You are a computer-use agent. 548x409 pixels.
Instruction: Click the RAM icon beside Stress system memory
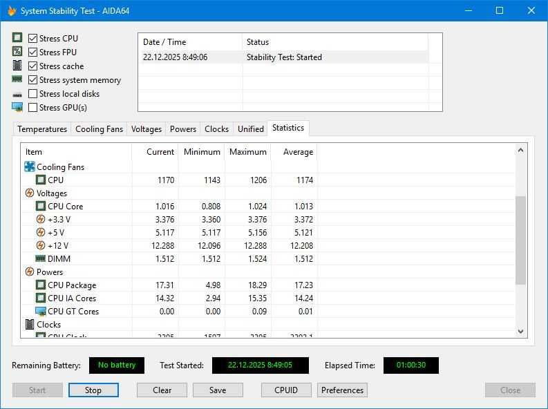(x=17, y=79)
